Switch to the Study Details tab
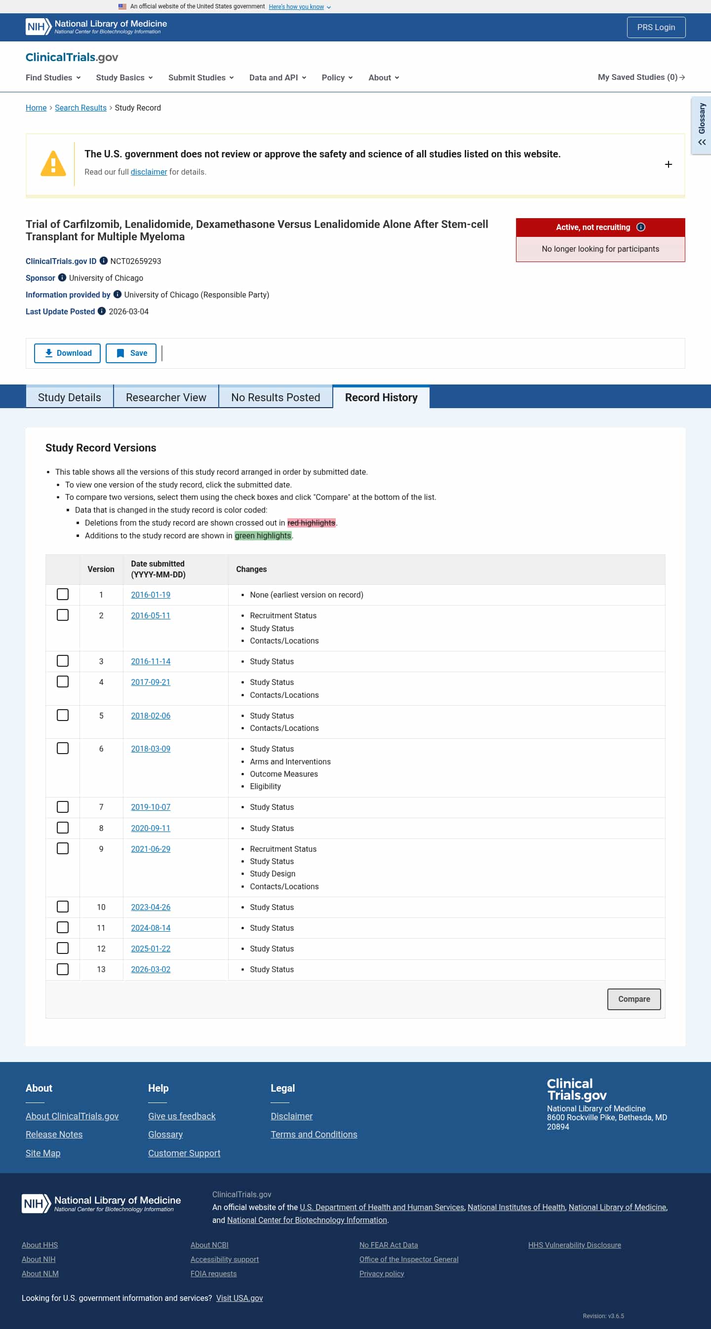The image size is (711, 1329). point(70,397)
